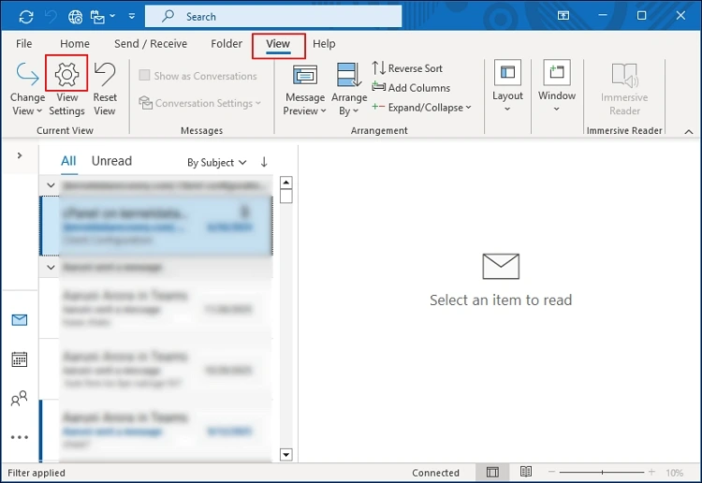
Task: Open the People contacts sidebar icon
Action: 19,399
